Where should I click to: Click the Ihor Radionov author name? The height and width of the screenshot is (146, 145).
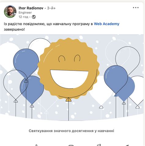coord(31,8)
